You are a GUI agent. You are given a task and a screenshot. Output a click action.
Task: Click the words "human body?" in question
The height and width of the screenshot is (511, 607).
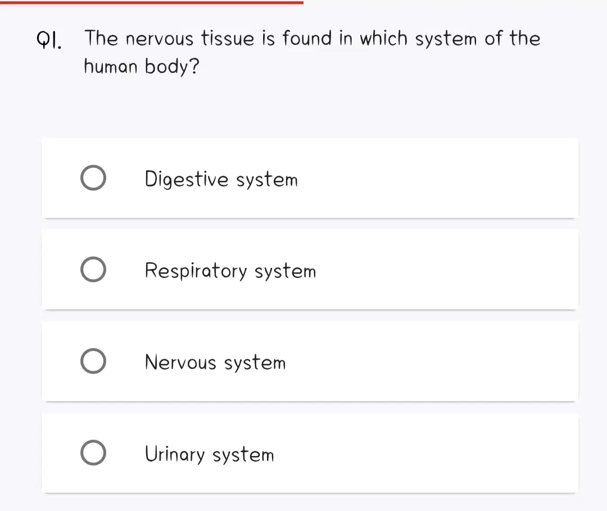pos(142,66)
